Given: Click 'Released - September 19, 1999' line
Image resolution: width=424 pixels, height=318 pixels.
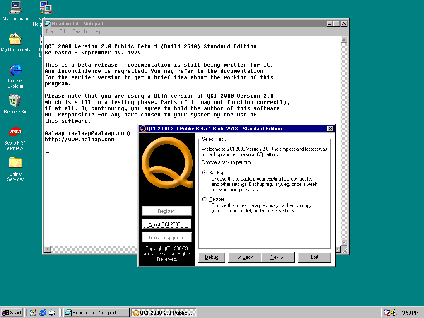Looking at the screenshot, I should pos(93,53).
